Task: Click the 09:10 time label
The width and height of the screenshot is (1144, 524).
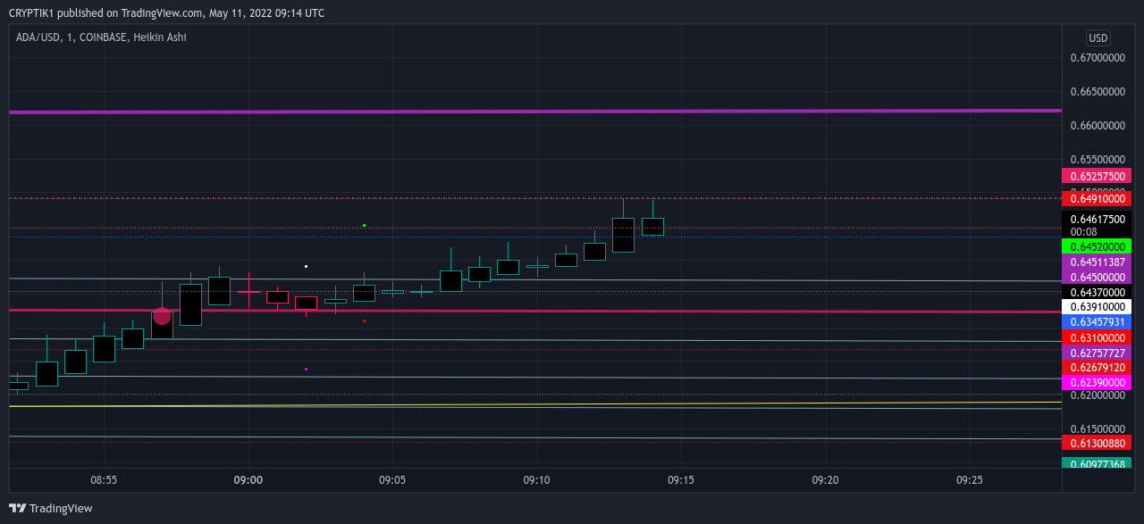Action: [536, 479]
